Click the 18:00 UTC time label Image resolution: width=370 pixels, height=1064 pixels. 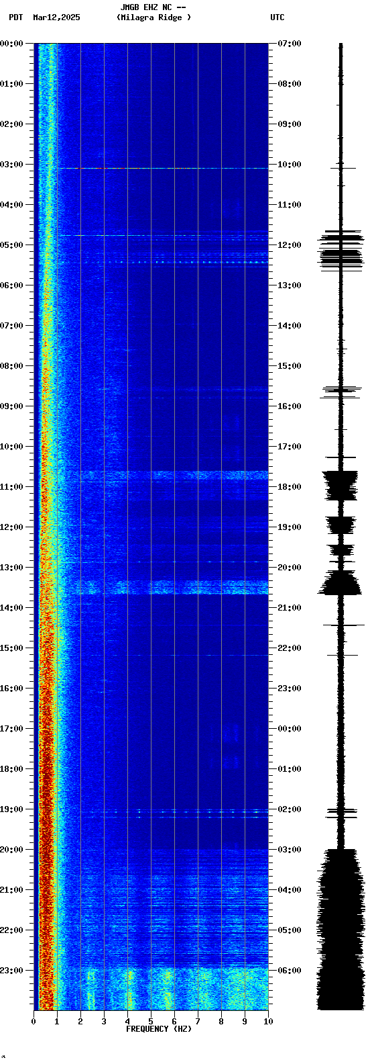coord(290,487)
